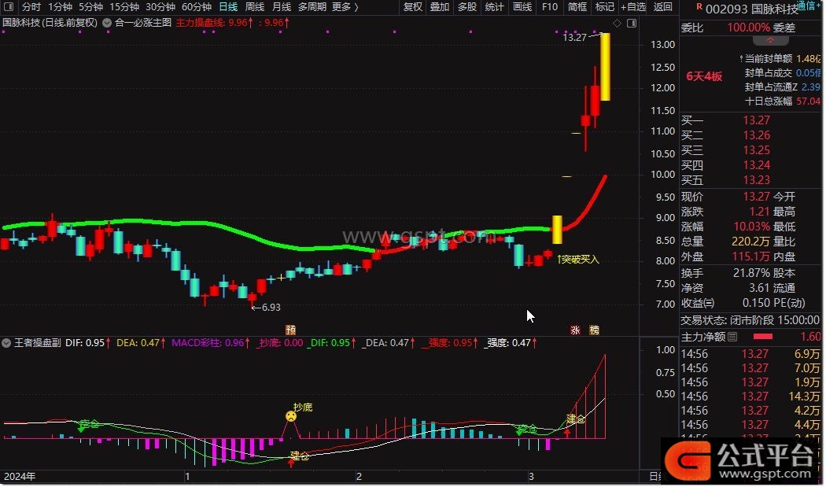Click the 国脉科技(日线.前复权) chart title
The width and height of the screenshot is (826, 487).
50,23
